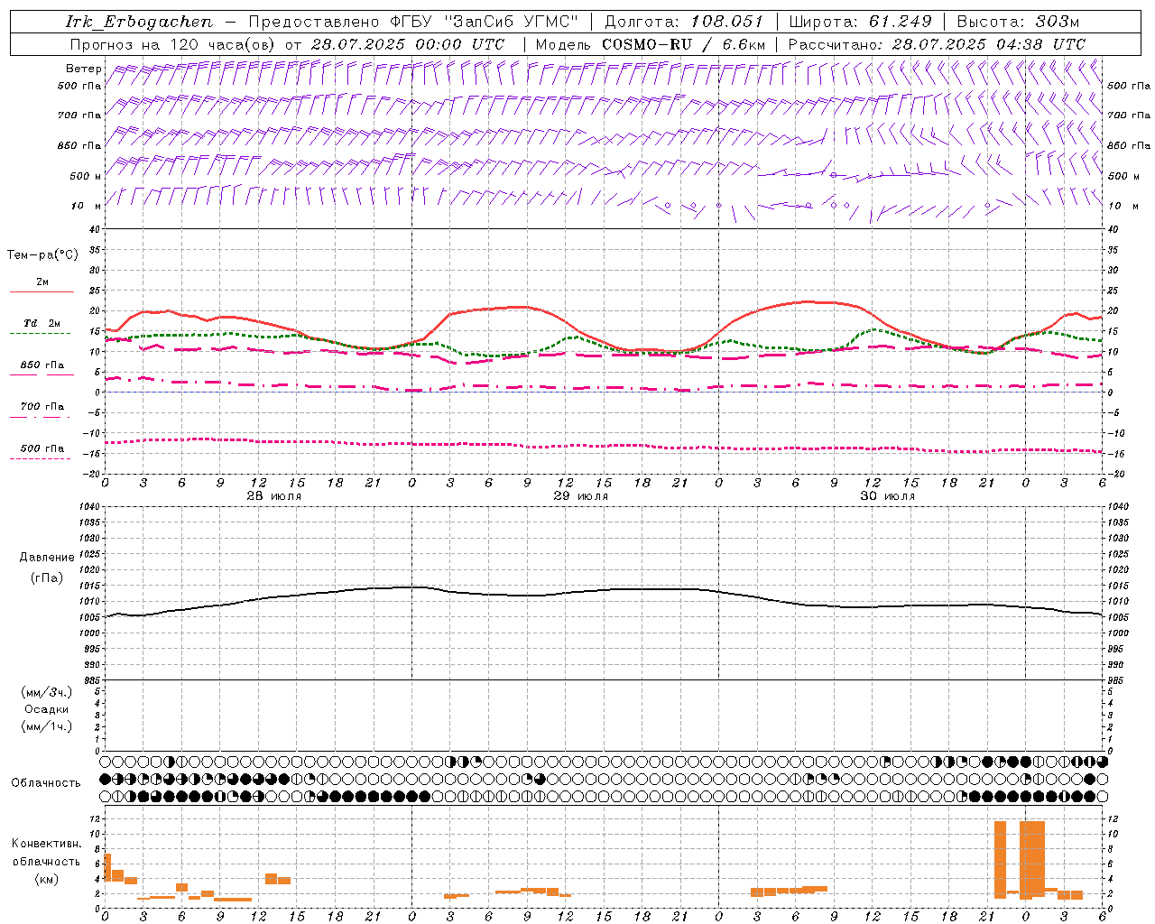Screen dimensions: 1155x924
Task: Select the text "Предоставлено ФГБУ "ЗапСиб УГМС""
Action: click(x=412, y=22)
